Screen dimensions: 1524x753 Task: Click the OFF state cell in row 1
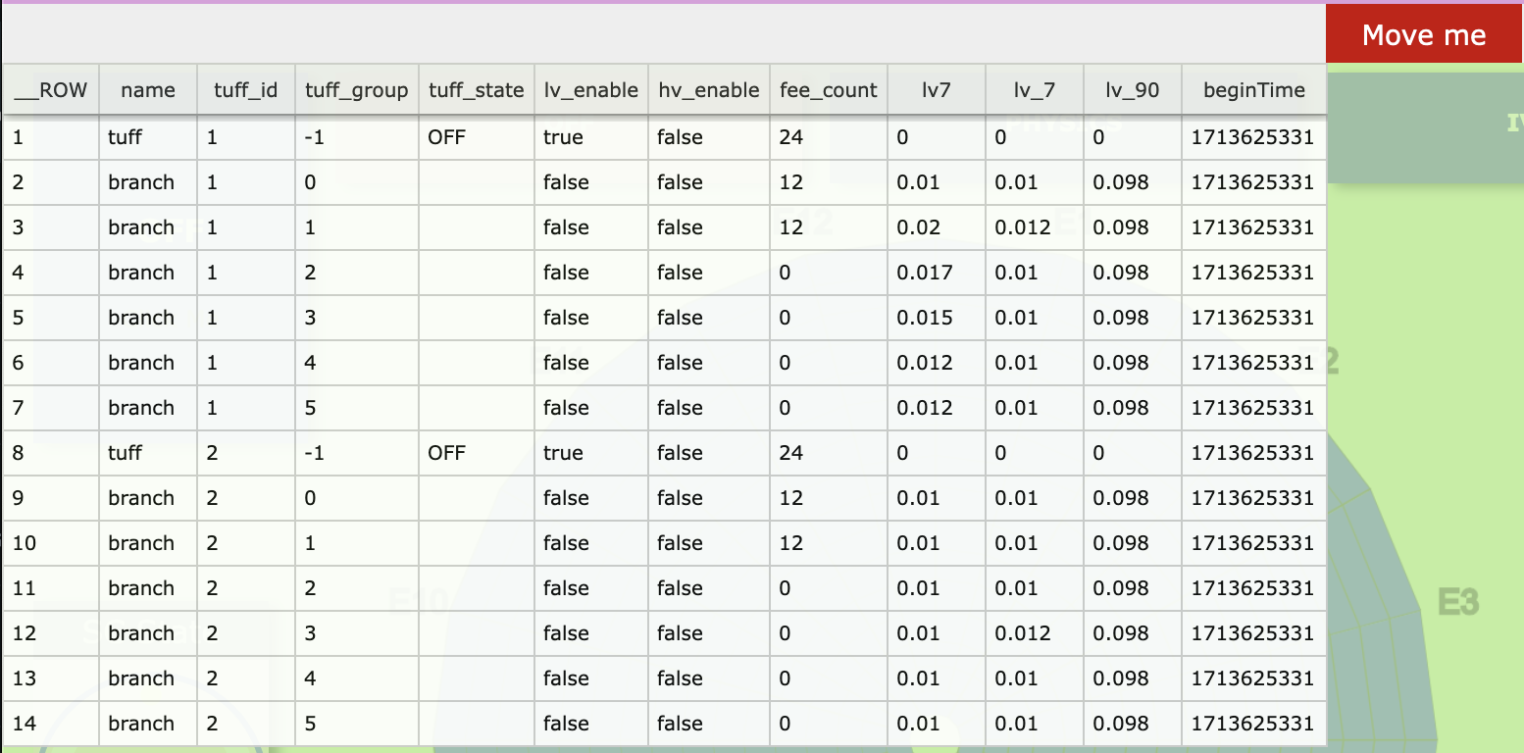(477, 137)
